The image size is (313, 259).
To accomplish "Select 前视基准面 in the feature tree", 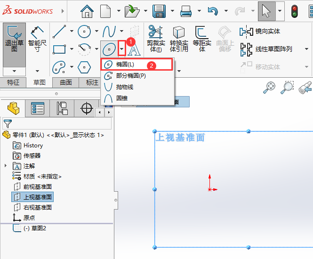I will point(33,186).
